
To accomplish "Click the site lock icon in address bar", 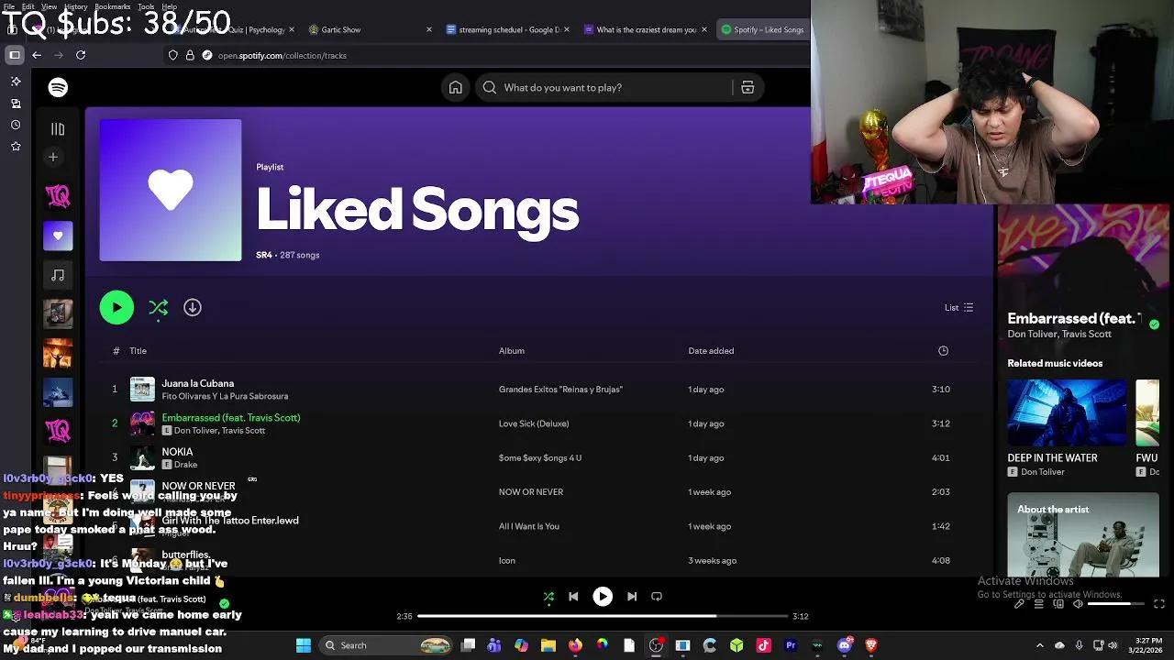I will coord(190,55).
